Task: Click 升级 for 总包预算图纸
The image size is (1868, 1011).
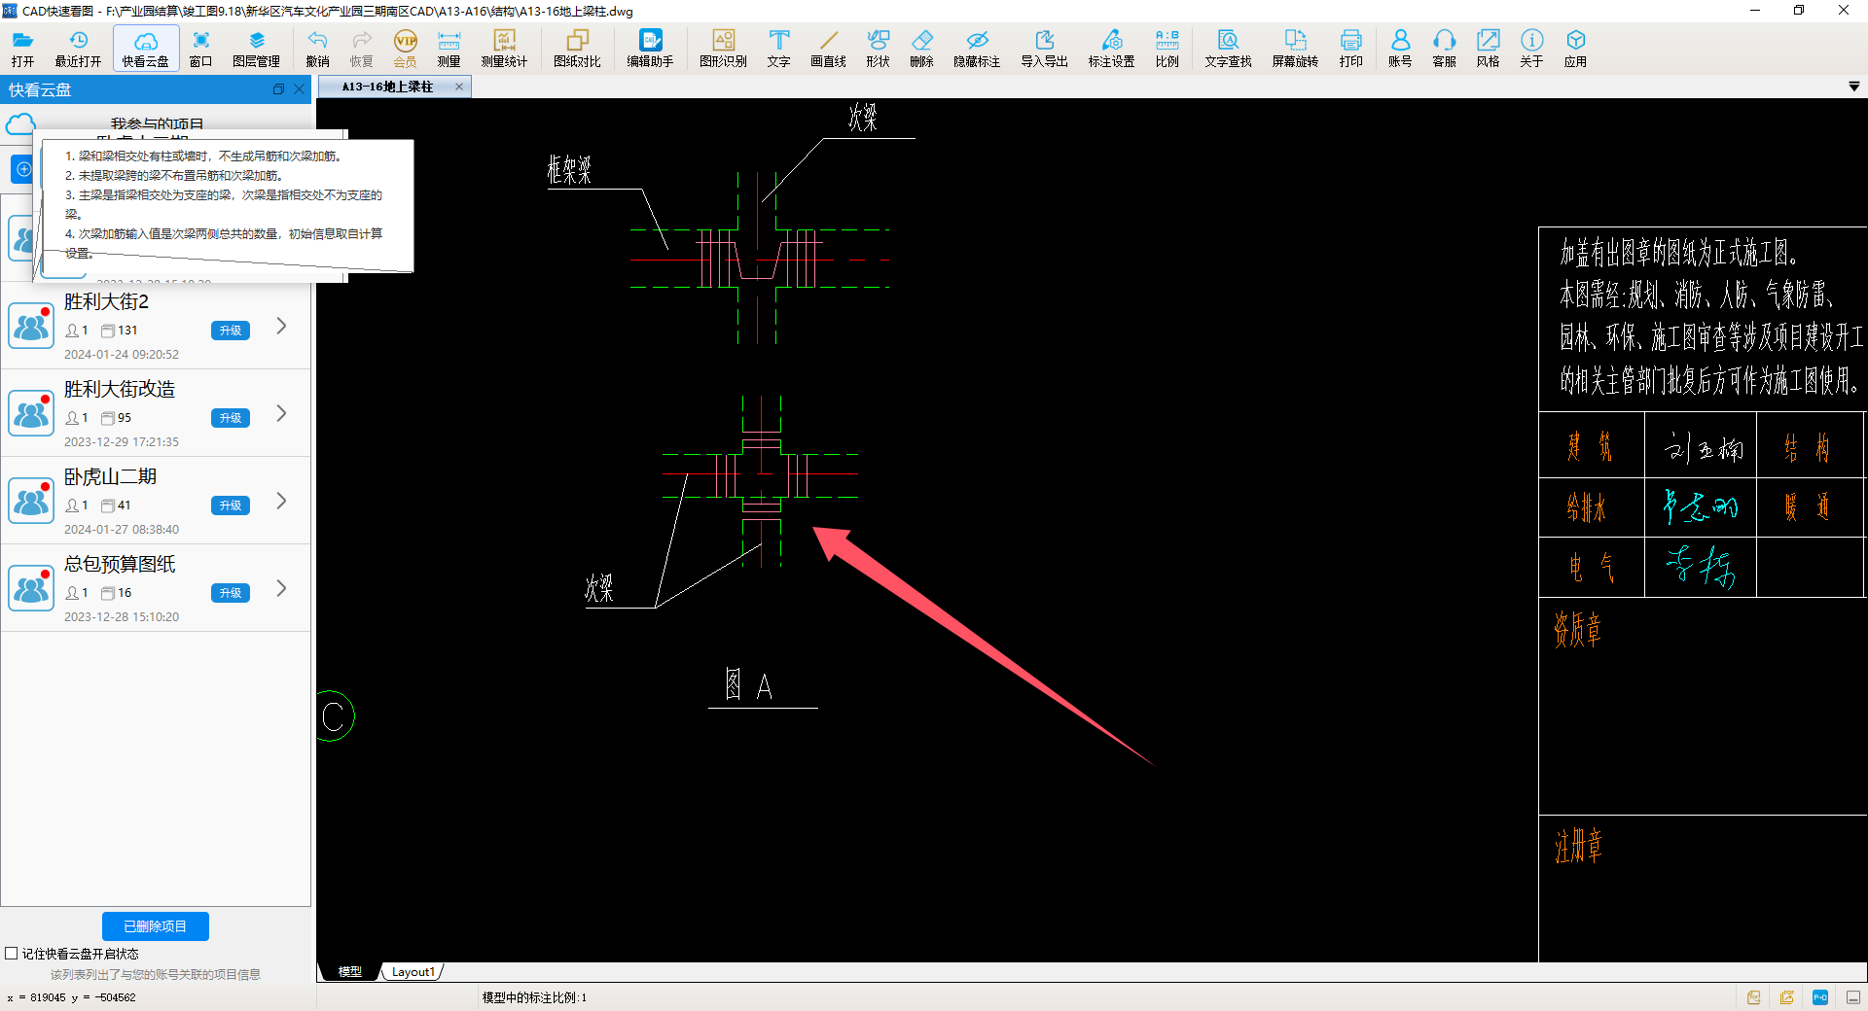Action: click(x=231, y=593)
